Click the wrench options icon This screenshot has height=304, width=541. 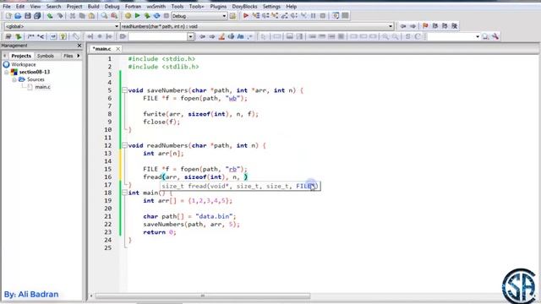pyautogui.click(x=495, y=36)
